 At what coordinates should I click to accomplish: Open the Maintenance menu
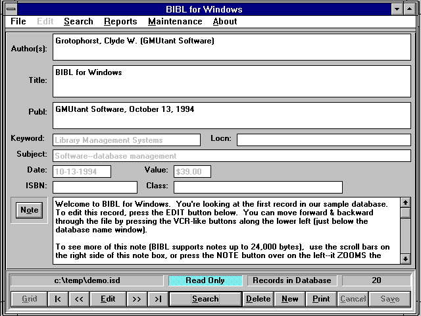pyautogui.click(x=175, y=21)
